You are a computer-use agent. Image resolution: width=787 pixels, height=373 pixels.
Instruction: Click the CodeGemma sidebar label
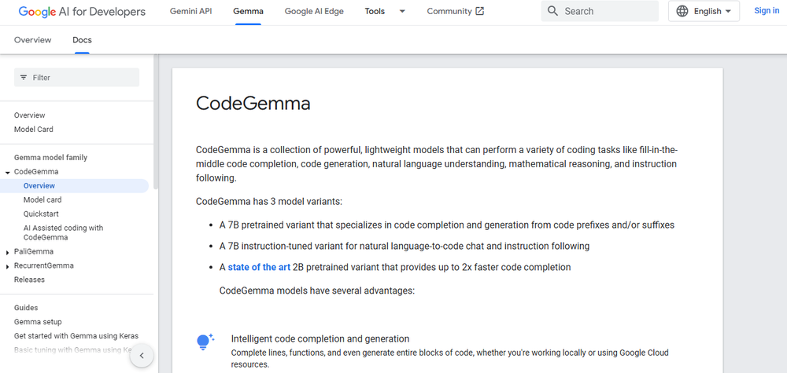(36, 172)
